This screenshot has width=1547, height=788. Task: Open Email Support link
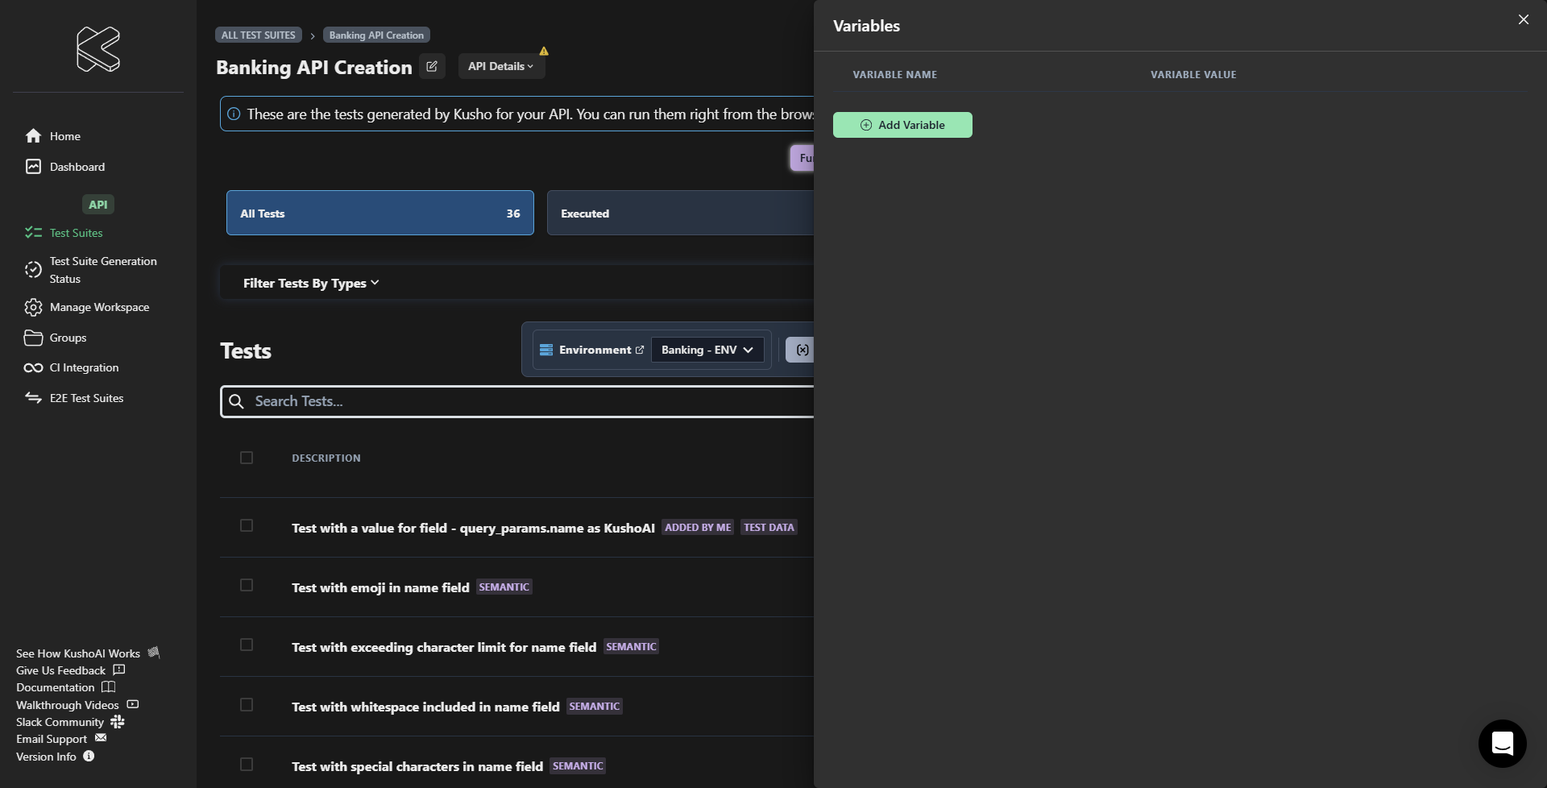coord(52,739)
